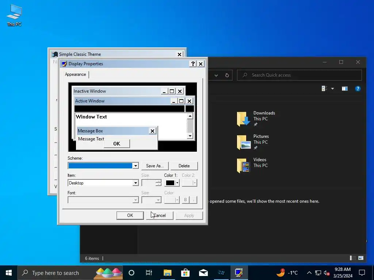Open File Explorer from the taskbar
374x280 pixels.
(x=167, y=273)
